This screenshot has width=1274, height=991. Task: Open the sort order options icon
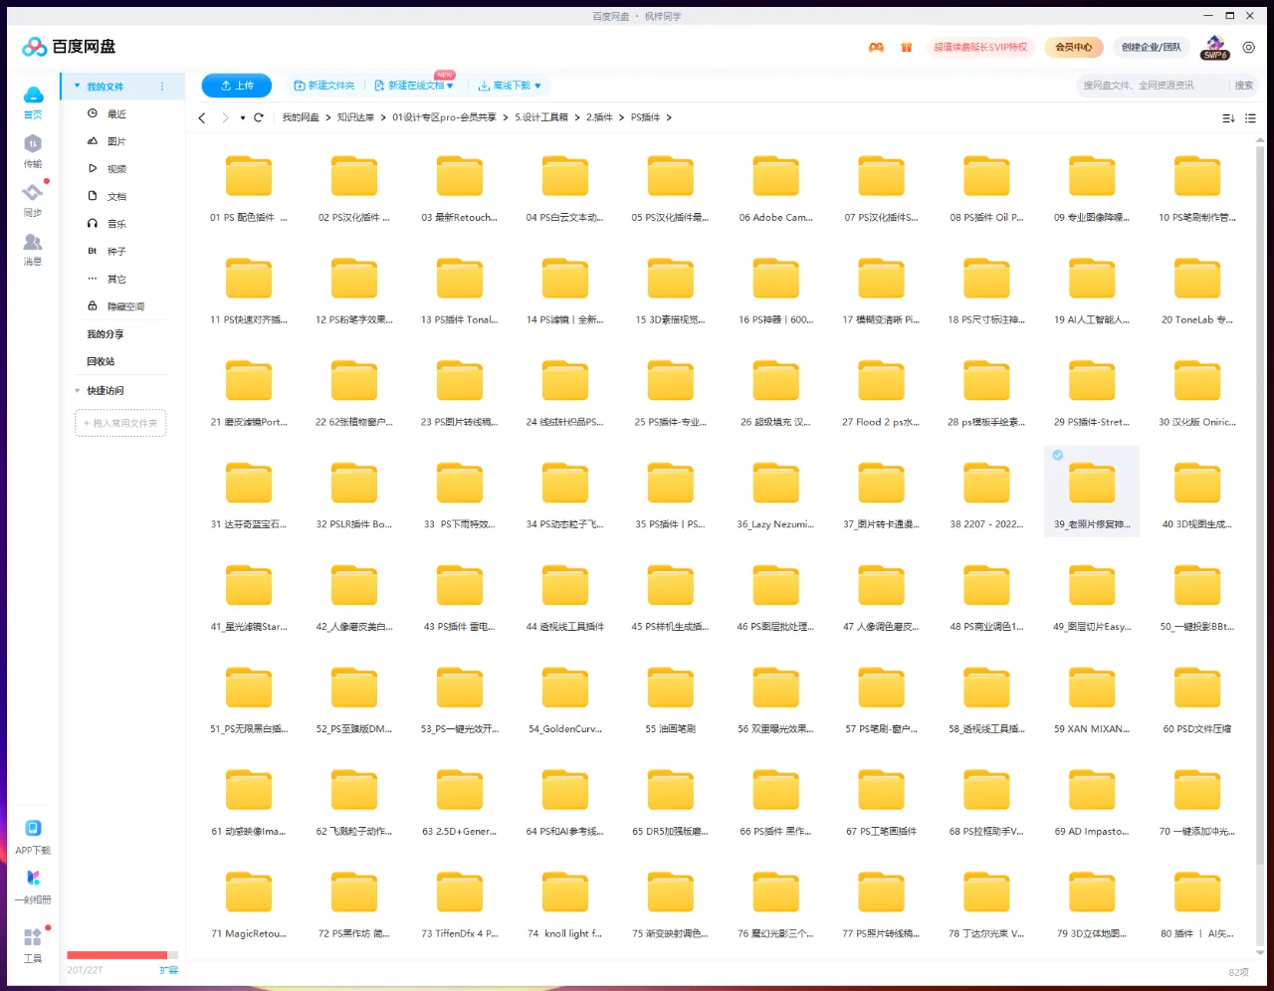coord(1228,117)
